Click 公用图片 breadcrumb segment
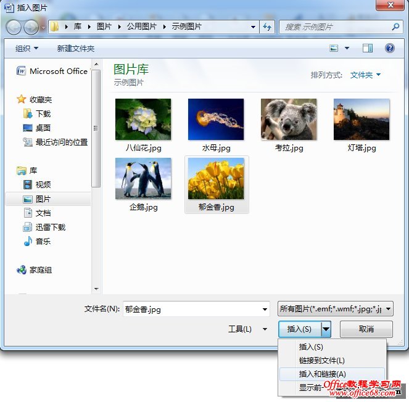This screenshot has height=402, width=409. 142,27
